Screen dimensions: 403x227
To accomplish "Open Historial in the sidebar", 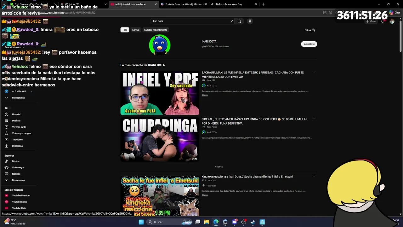I will 16,114.
